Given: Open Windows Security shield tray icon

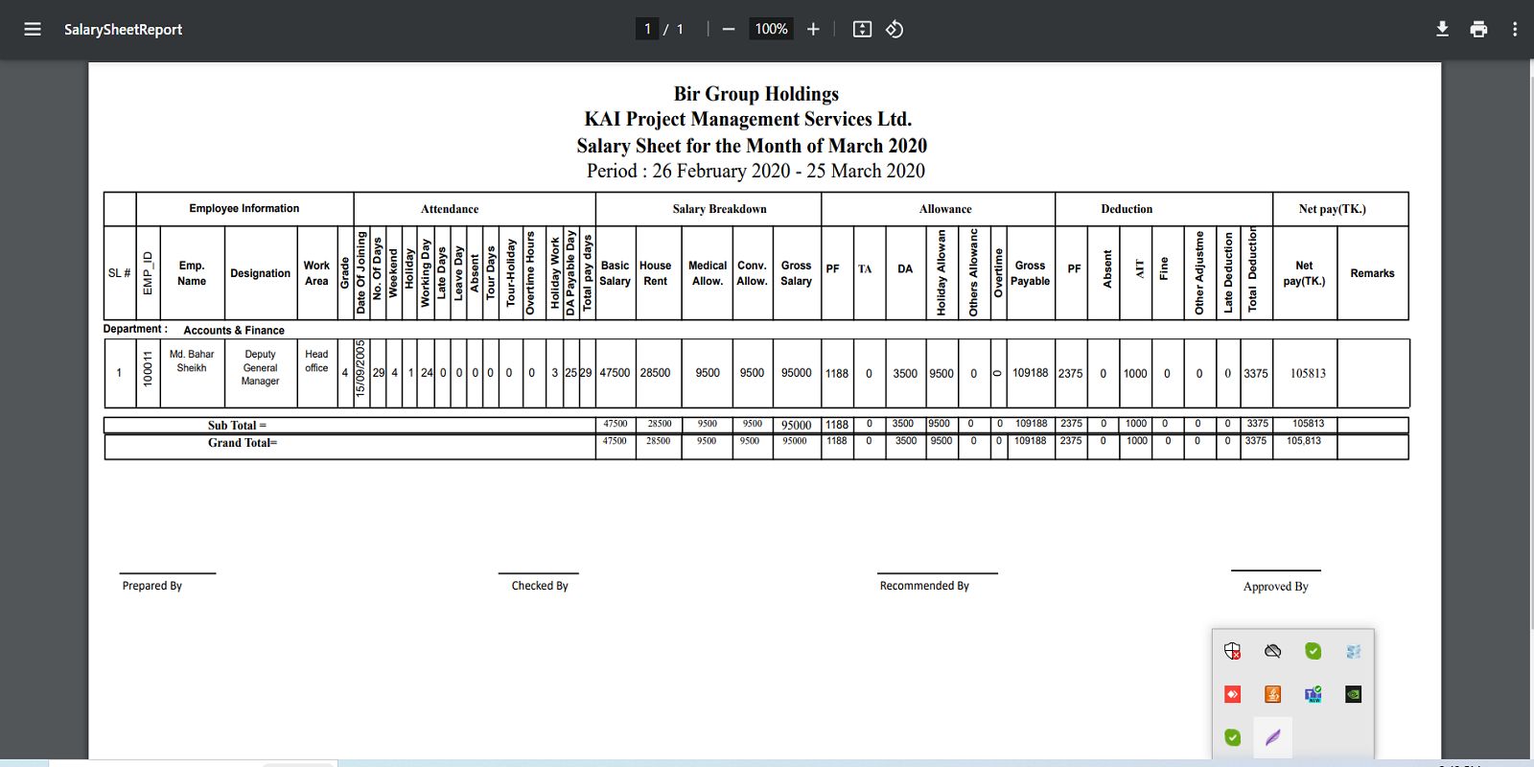Looking at the screenshot, I should click(x=1233, y=651).
